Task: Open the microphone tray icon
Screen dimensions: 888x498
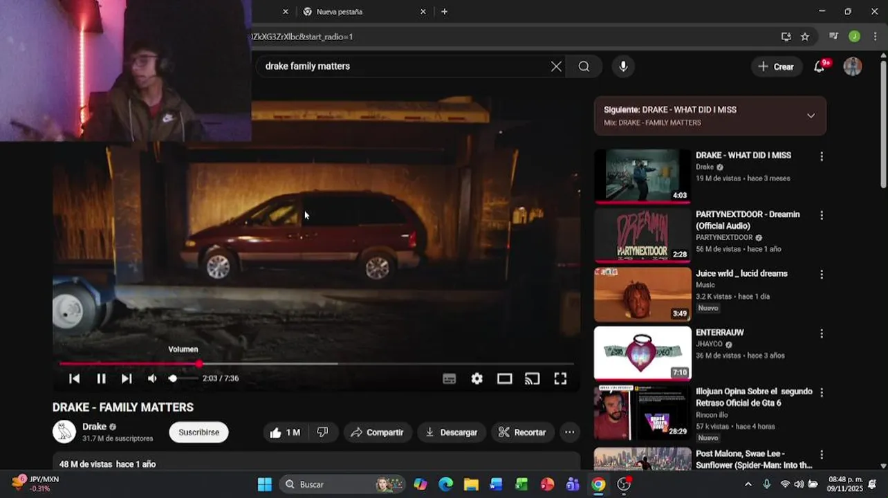Action: (x=767, y=484)
